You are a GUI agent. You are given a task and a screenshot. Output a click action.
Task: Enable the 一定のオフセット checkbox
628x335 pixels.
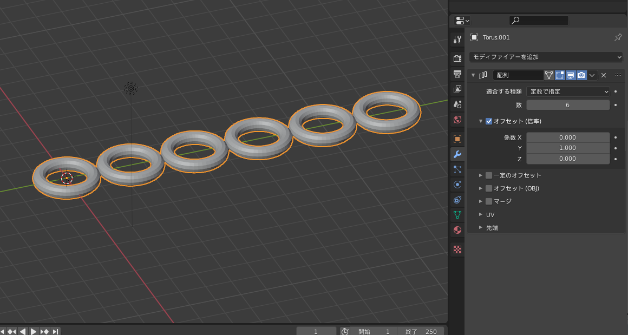[x=489, y=175]
